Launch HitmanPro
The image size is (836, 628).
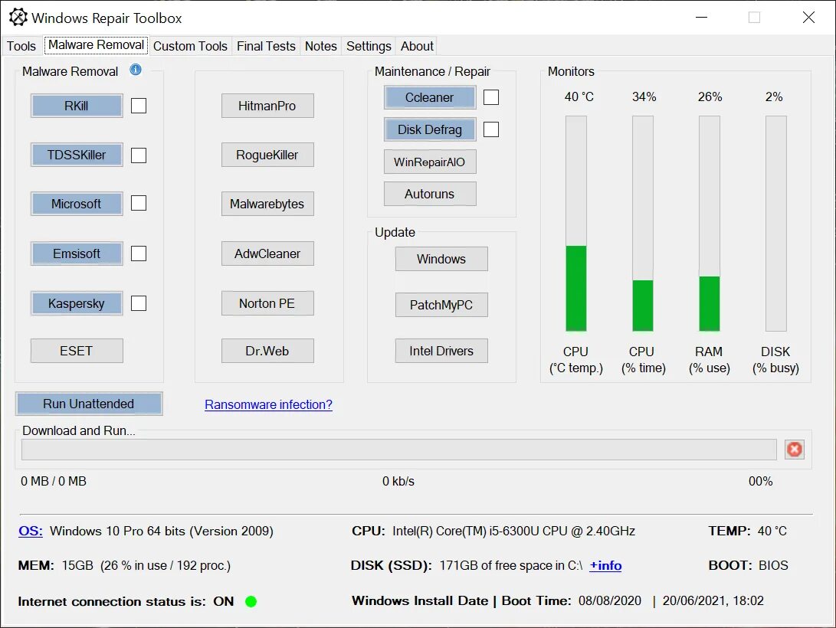click(x=267, y=106)
